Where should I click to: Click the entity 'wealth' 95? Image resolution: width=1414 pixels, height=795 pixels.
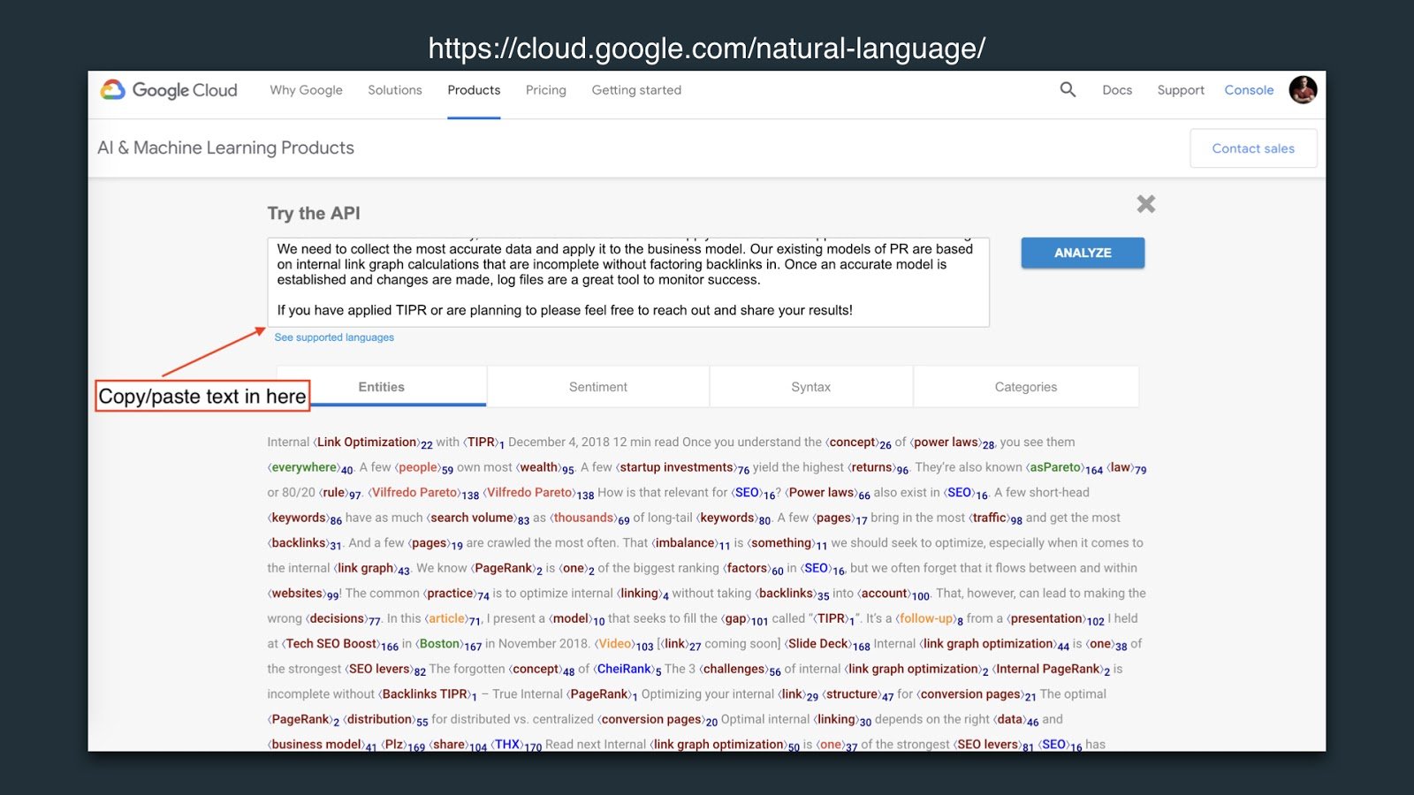pyautogui.click(x=544, y=467)
